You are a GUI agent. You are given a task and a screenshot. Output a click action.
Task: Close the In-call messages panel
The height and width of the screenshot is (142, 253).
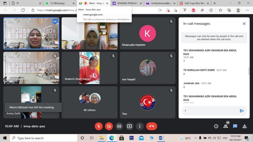tap(244, 24)
